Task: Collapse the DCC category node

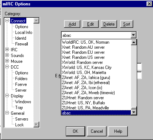Action: point(7,67)
